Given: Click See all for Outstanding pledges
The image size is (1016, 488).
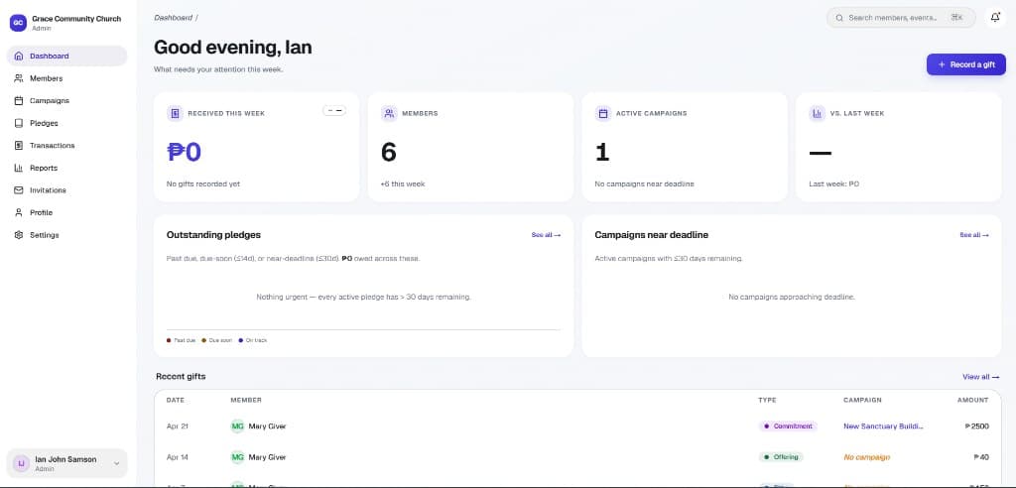Looking at the screenshot, I should coord(547,235).
